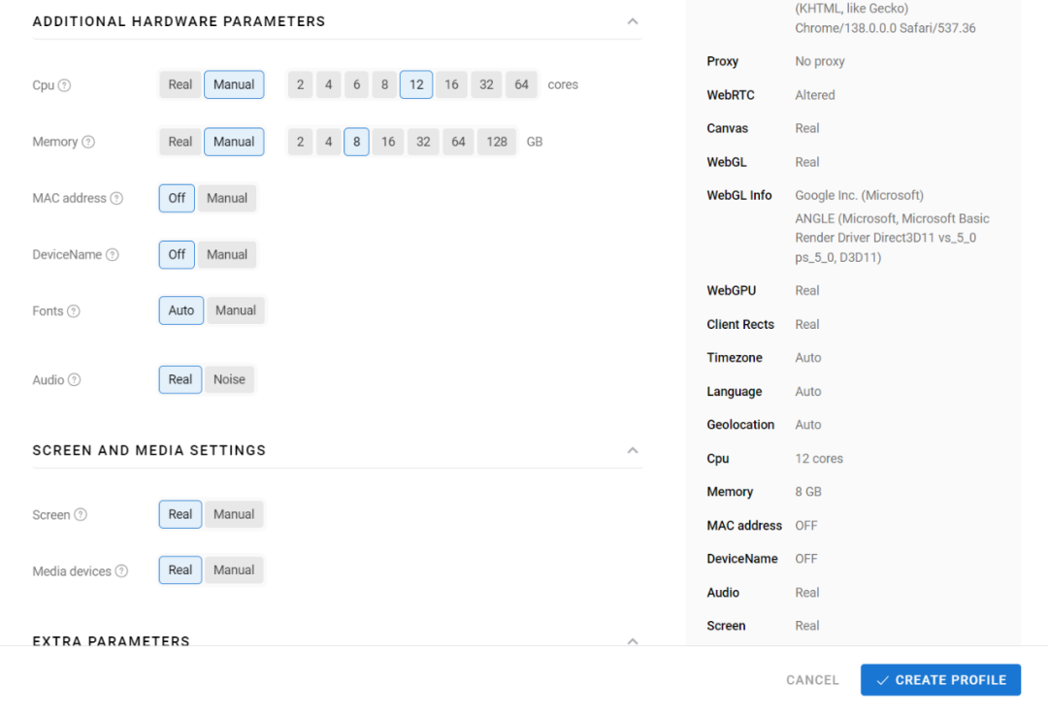Viewport: 1048px width, 715px height.
Task: Open the MAC address help tooltip icon
Action: 116,198
